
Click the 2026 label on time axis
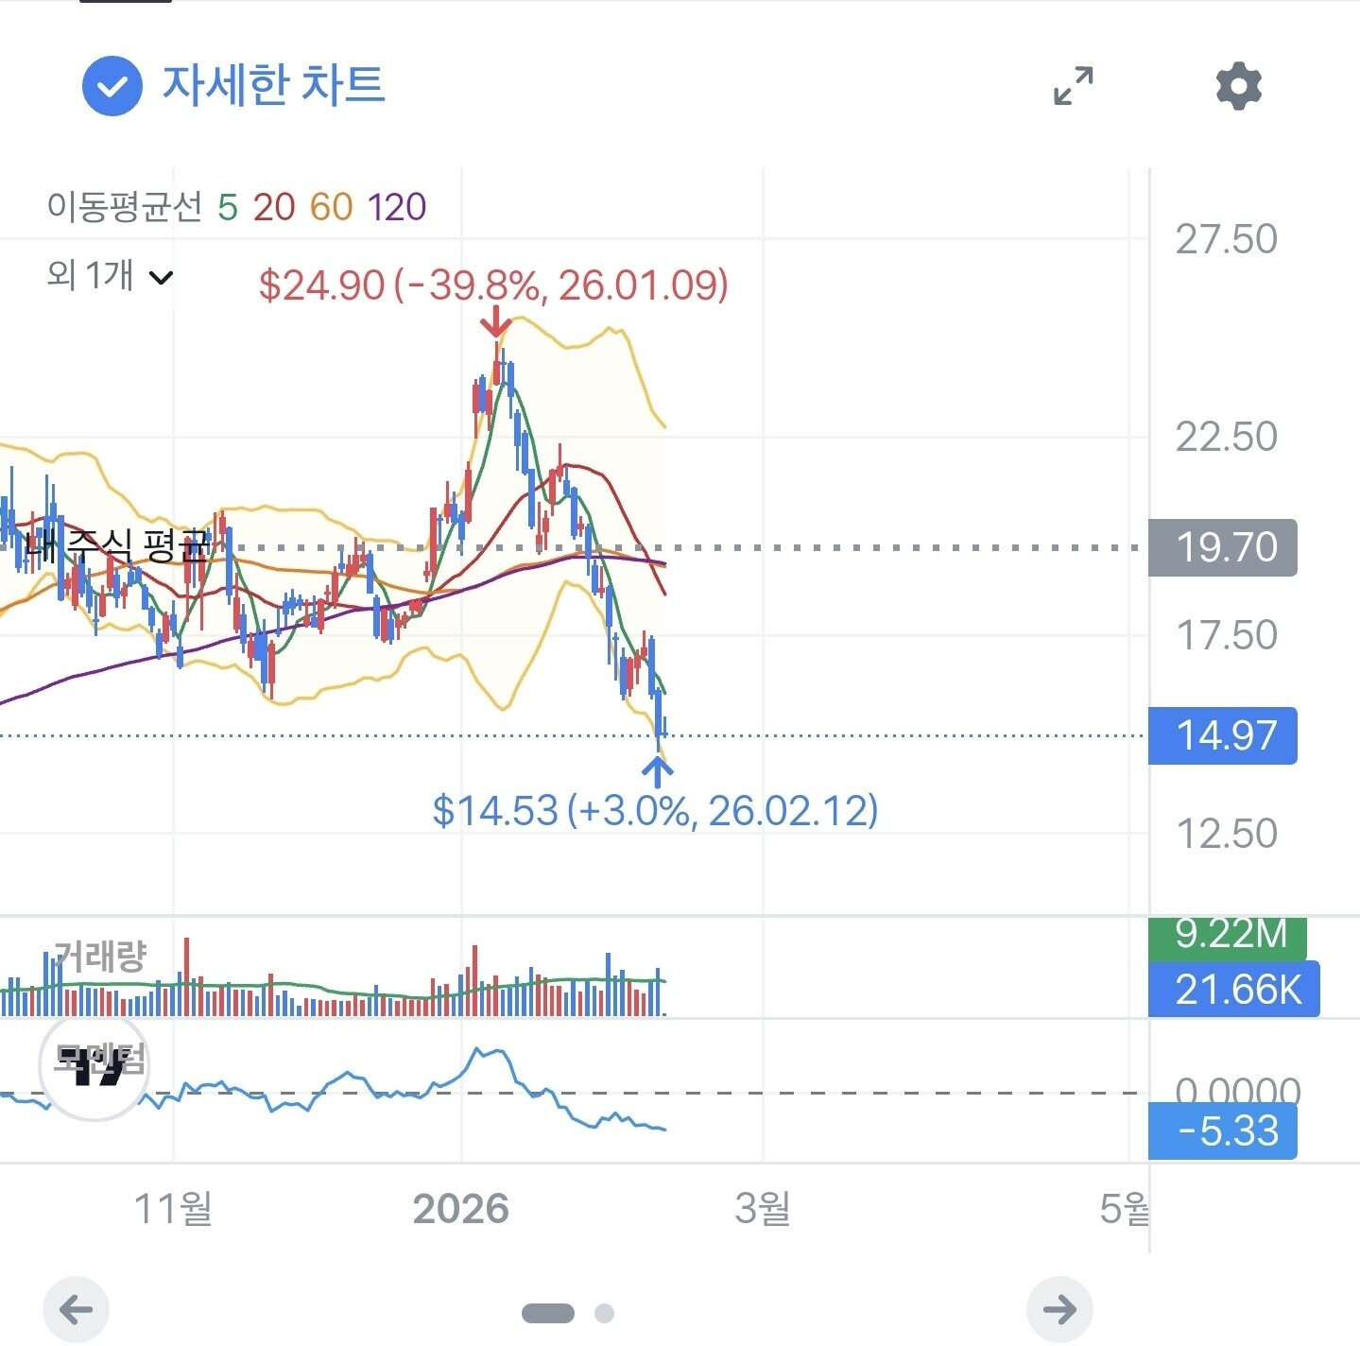[x=461, y=1209]
